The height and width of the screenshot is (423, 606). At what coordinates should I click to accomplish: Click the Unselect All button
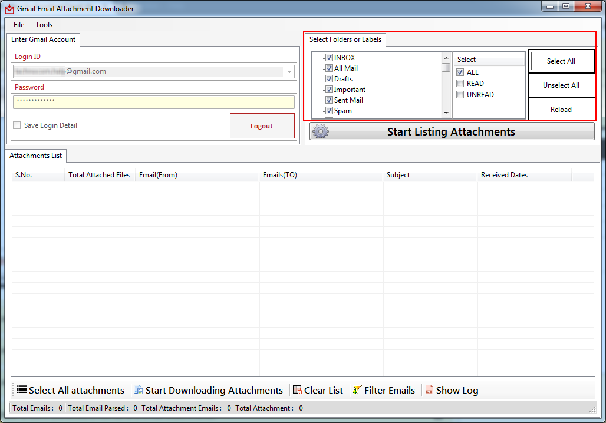click(x=561, y=85)
